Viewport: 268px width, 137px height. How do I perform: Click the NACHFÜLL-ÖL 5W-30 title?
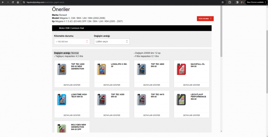tap(198, 65)
